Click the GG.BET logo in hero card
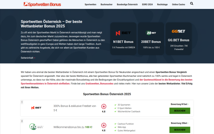This screenshot has width=214, height=134. click(178, 31)
